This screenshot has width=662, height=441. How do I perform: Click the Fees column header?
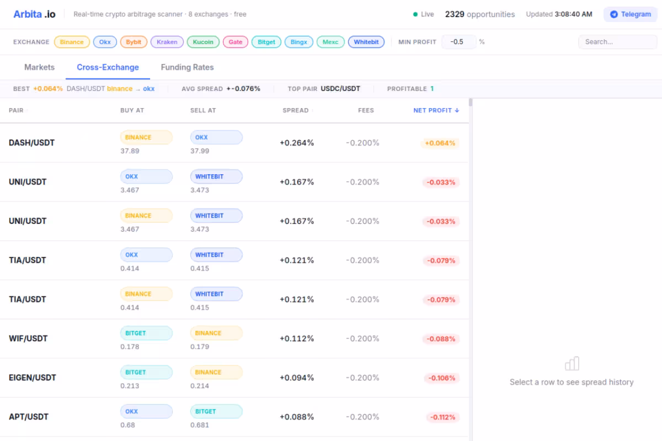click(x=366, y=110)
